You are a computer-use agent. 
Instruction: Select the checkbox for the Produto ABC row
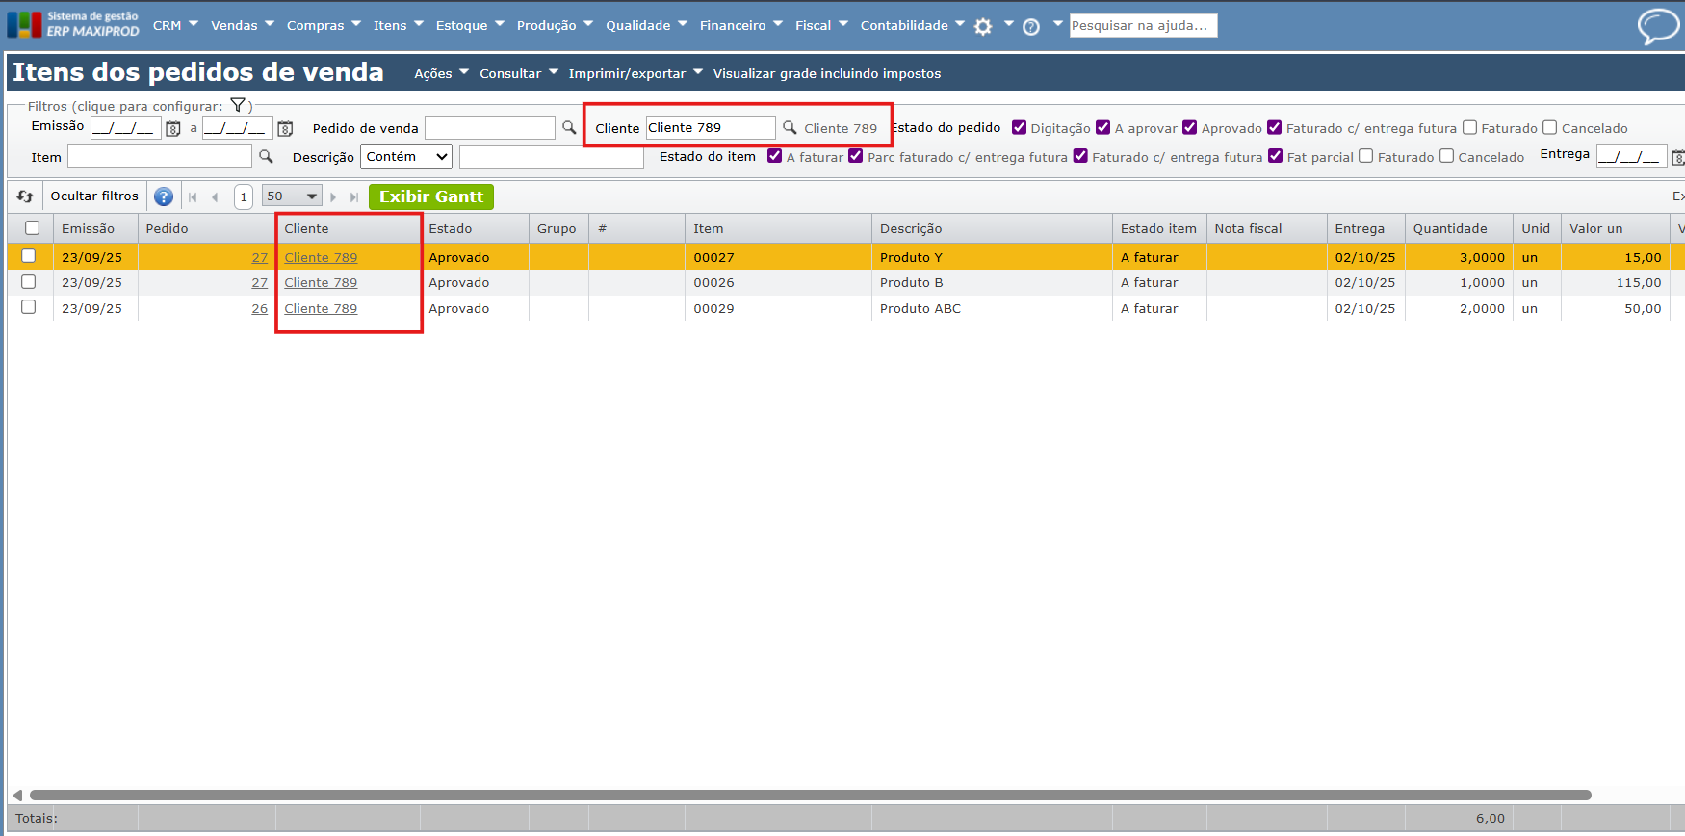click(x=28, y=307)
